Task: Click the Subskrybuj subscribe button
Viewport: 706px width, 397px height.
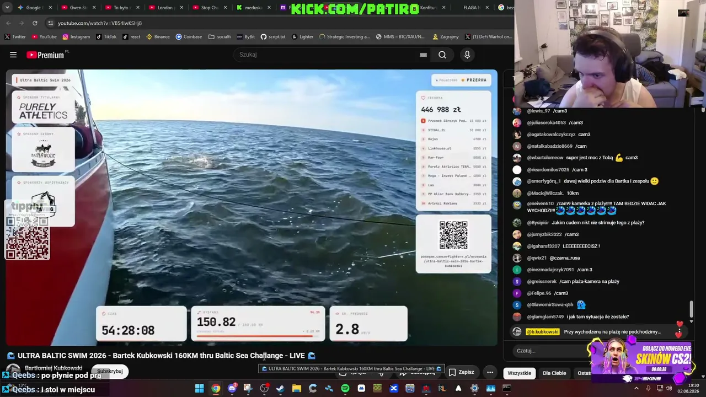Action: [x=110, y=372]
